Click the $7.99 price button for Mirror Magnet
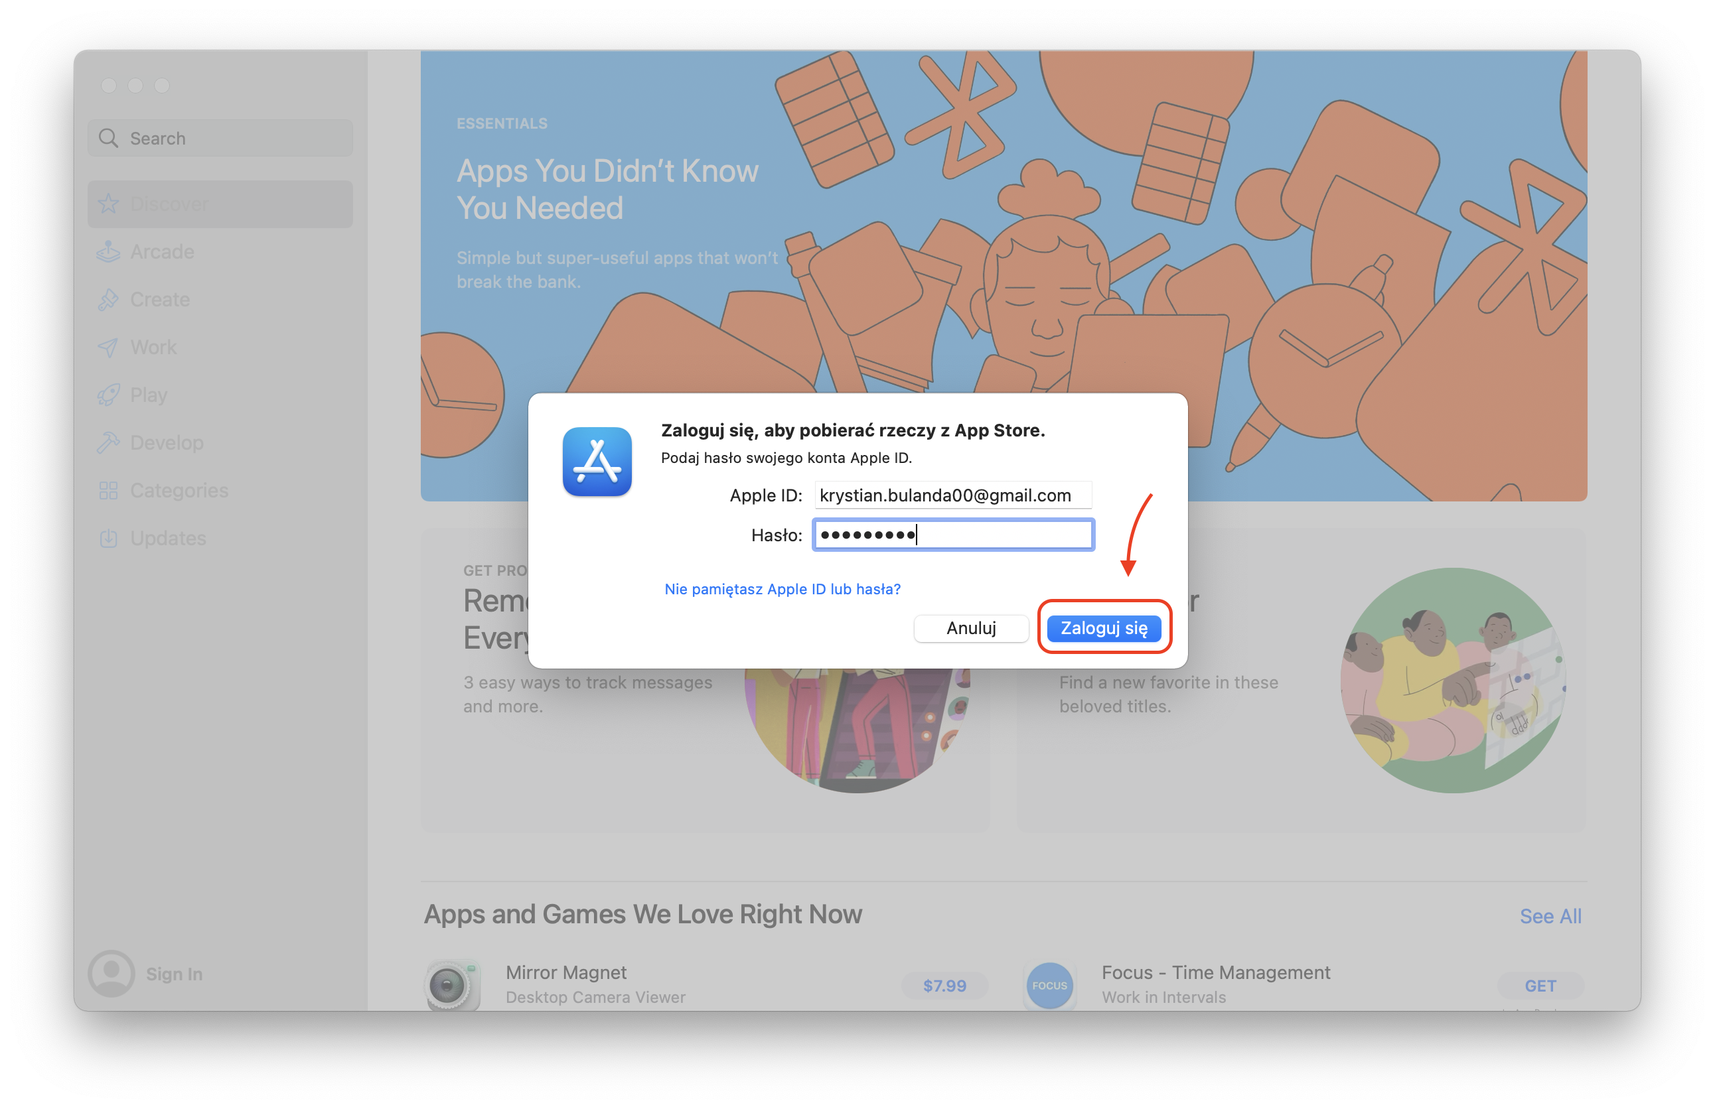The height and width of the screenshot is (1109, 1715). (944, 985)
